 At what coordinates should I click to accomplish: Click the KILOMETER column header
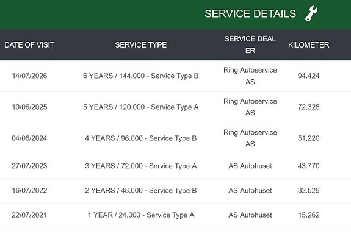click(x=308, y=45)
